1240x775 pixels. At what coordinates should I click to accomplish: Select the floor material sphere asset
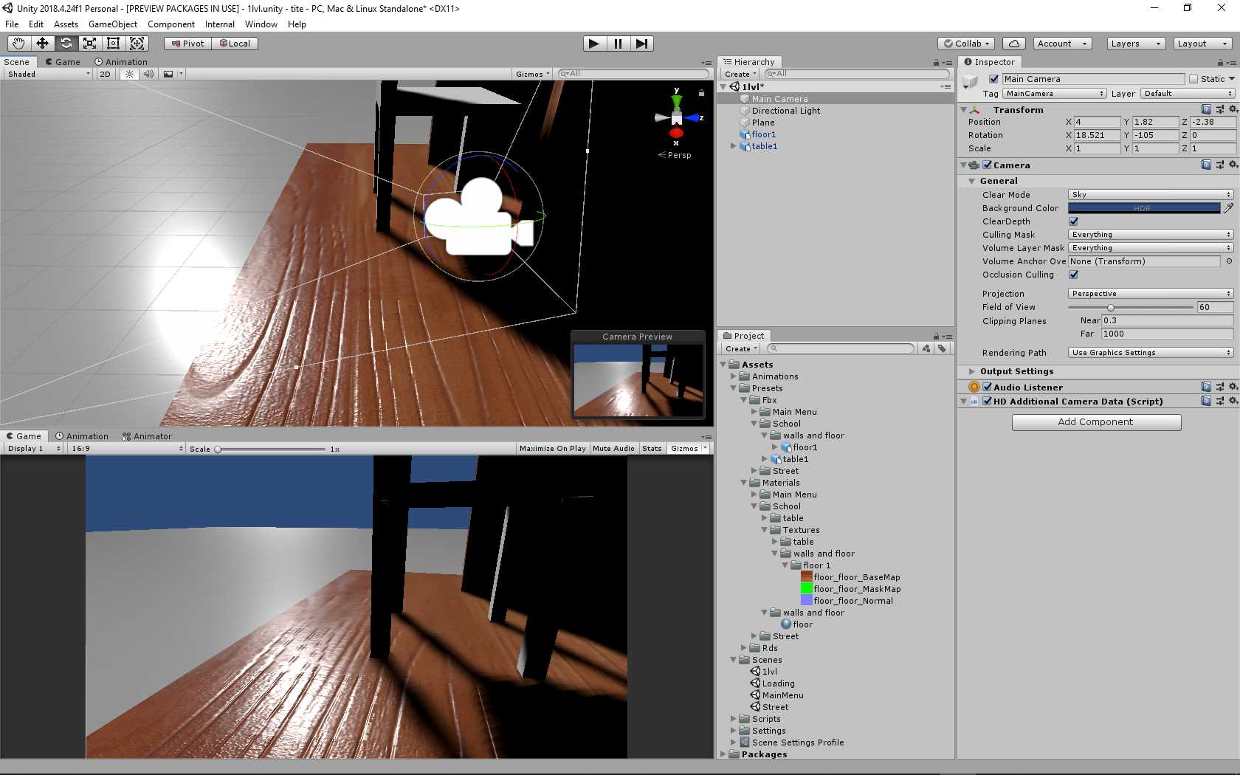pos(796,624)
